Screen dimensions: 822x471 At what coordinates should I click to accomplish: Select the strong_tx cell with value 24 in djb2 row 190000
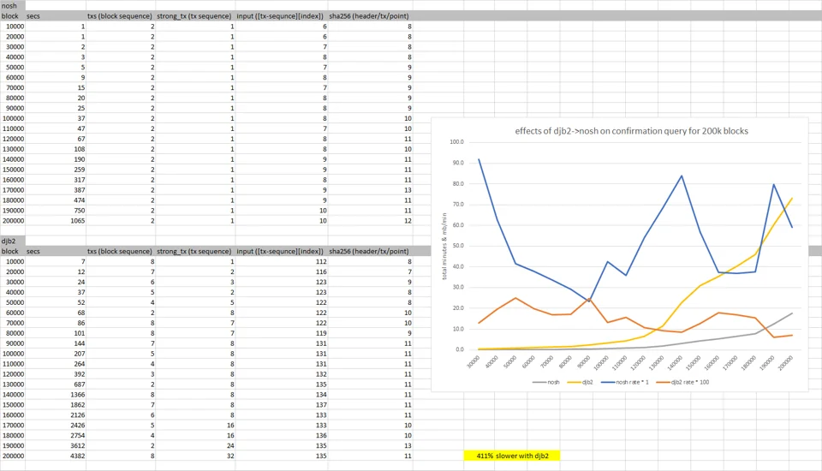click(195, 446)
